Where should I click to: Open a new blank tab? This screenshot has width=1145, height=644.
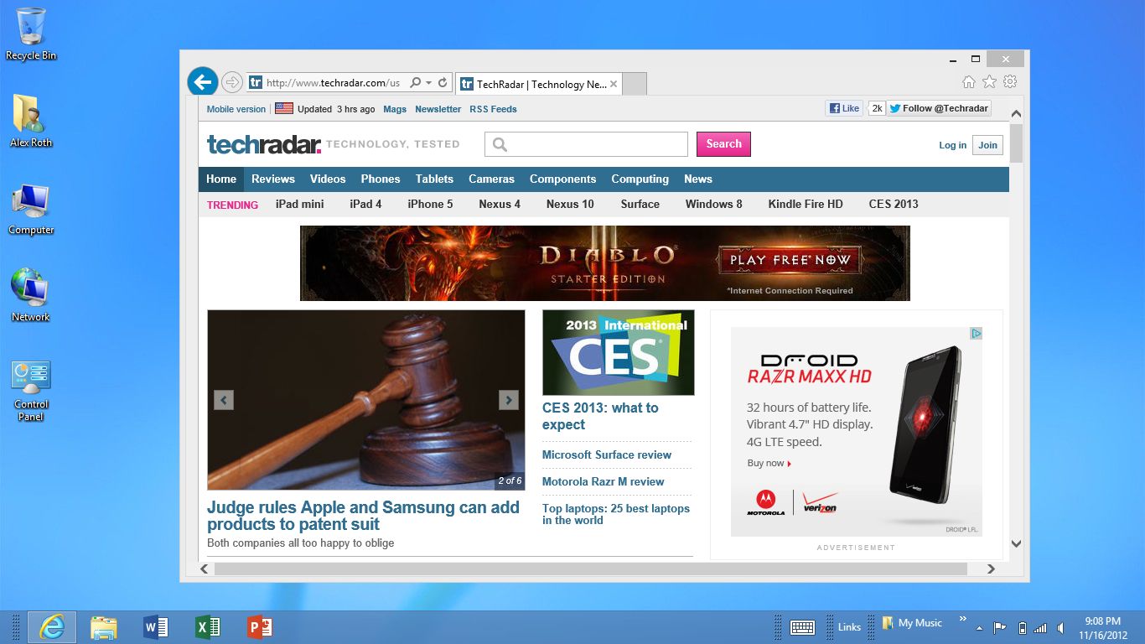(635, 84)
